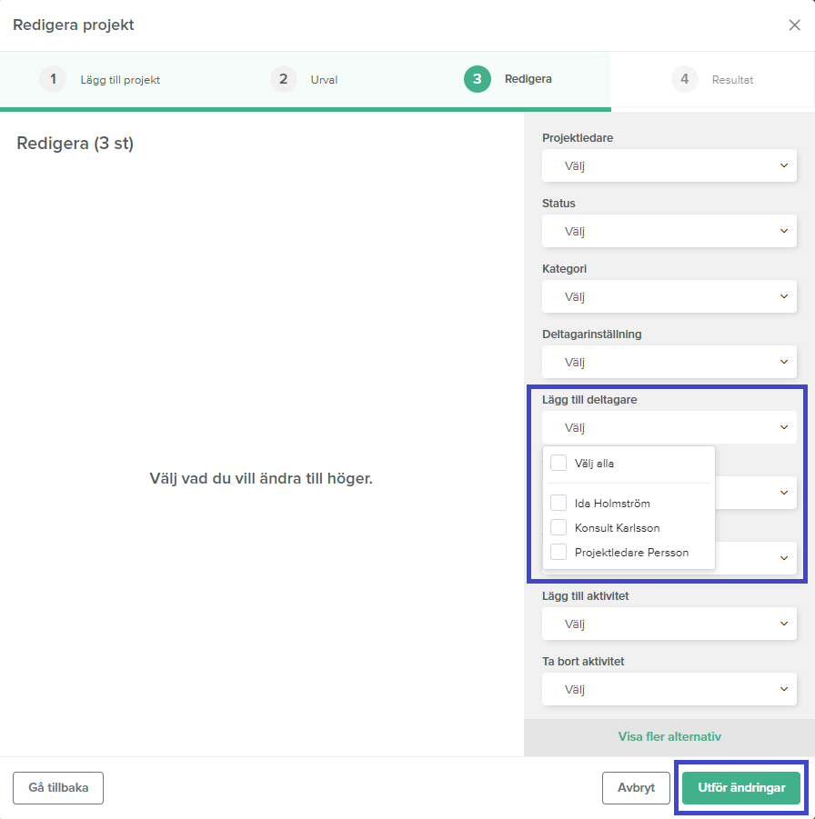Collapse the Lägg till deltagare dropdown
Viewport: 815px width, 819px height.
click(x=669, y=427)
